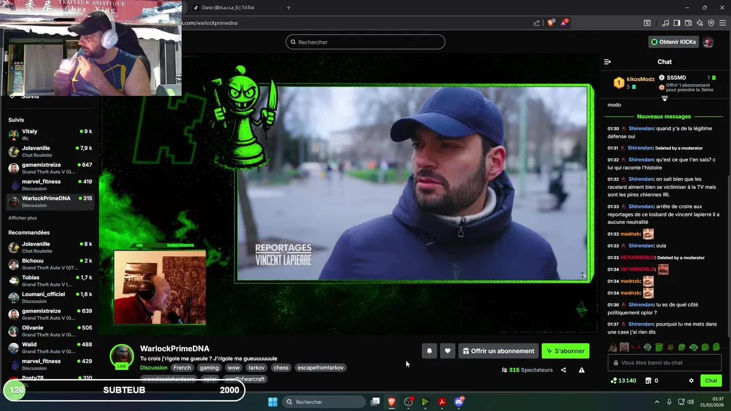The image size is (731, 411).
Task: Open the browser hamburger menu
Action: pyautogui.click(x=722, y=23)
